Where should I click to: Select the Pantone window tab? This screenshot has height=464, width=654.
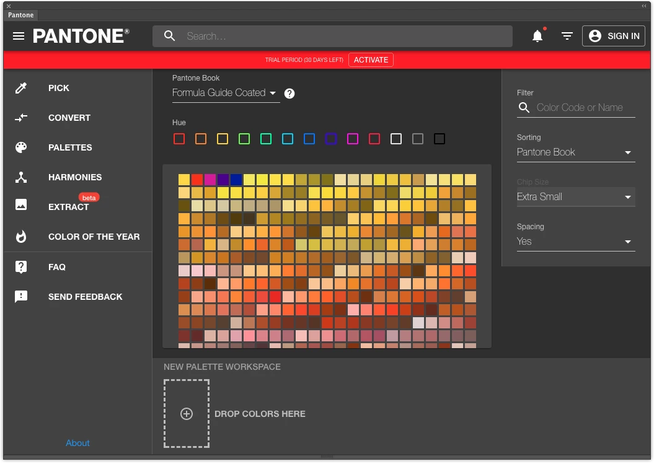[x=20, y=15]
